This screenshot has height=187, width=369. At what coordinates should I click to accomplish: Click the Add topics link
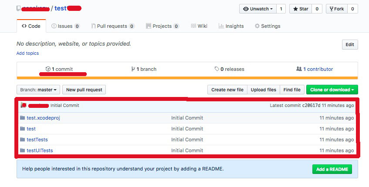pos(27,53)
